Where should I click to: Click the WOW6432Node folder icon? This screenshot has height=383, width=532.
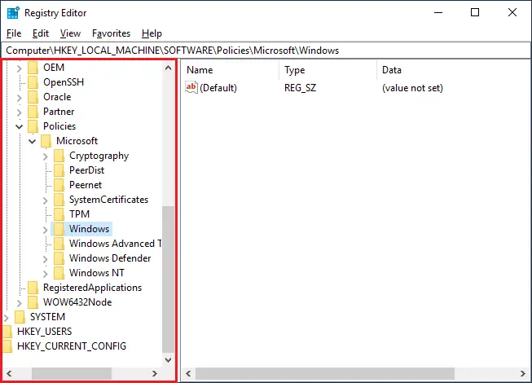tap(33, 302)
